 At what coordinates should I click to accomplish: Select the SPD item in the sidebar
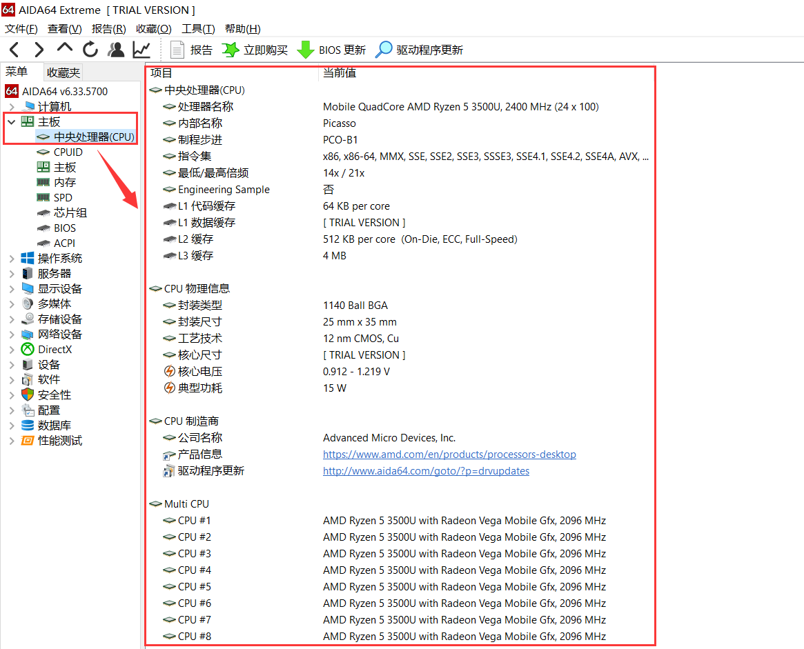63,197
